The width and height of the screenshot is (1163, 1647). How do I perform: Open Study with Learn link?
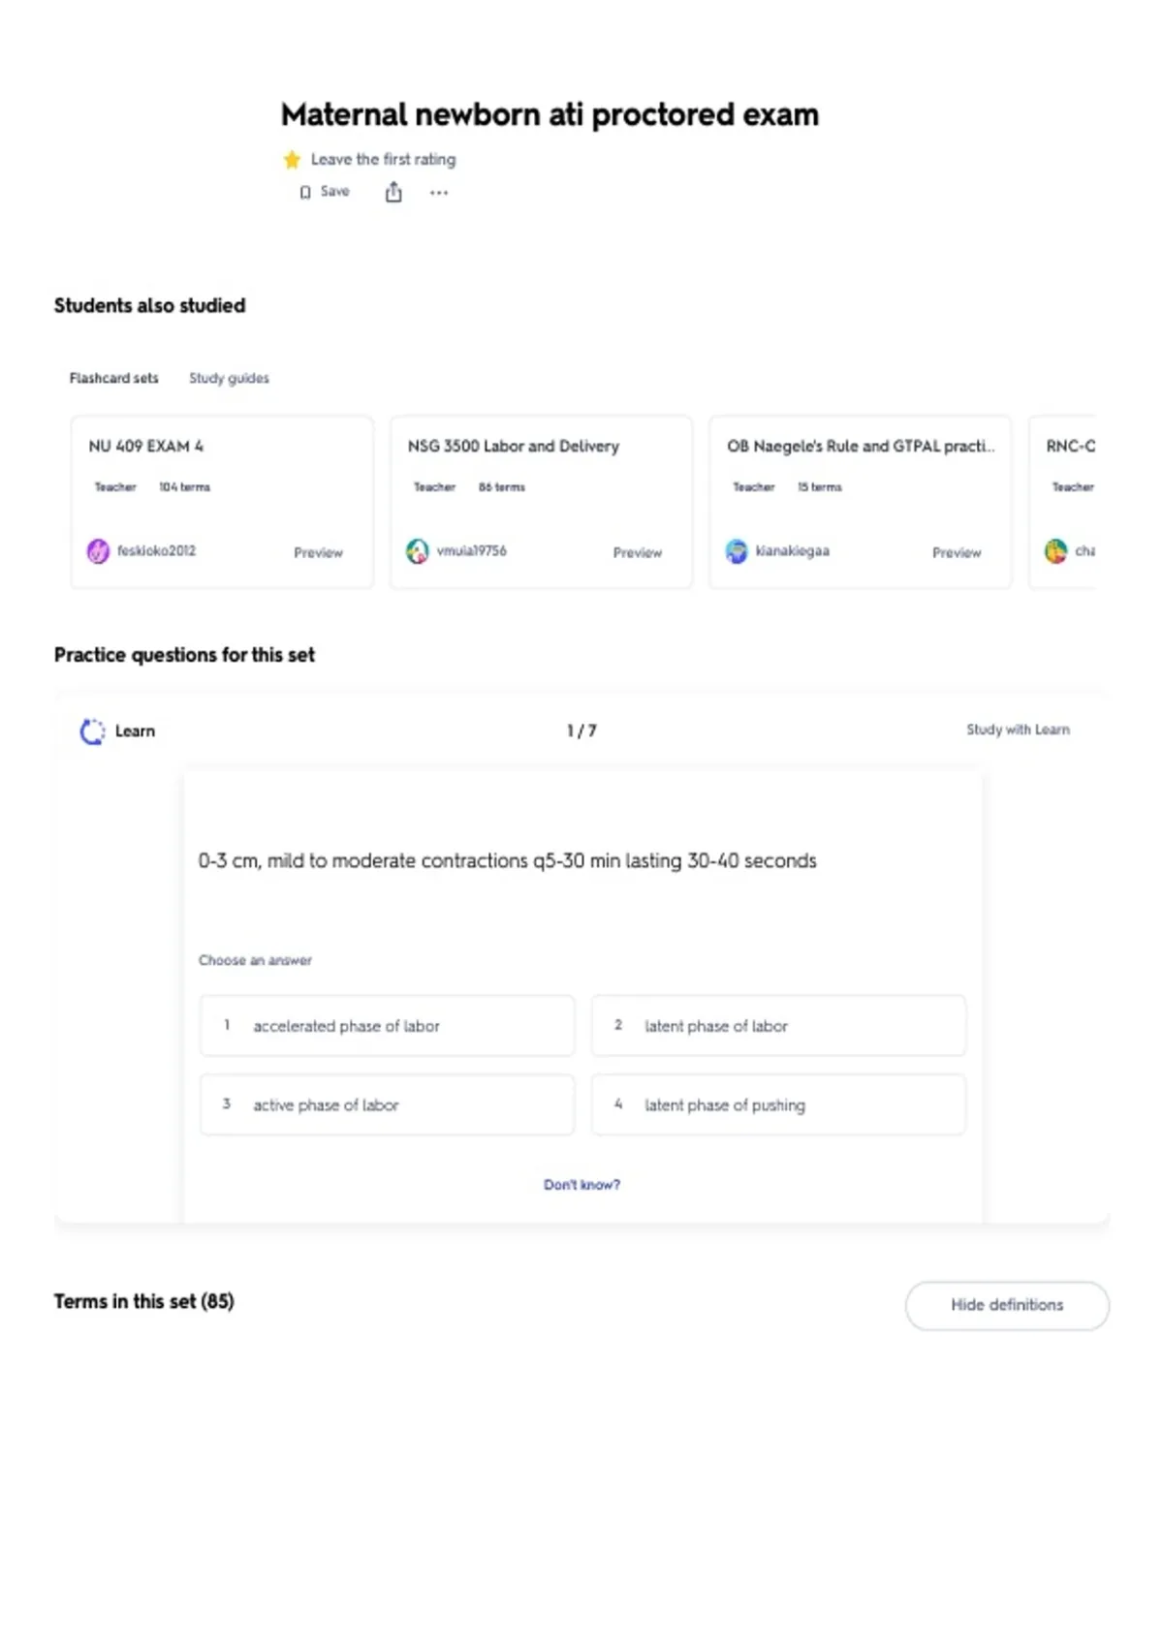point(1018,730)
